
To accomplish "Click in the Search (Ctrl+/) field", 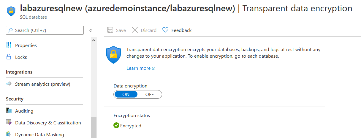I will (x=47, y=30).
